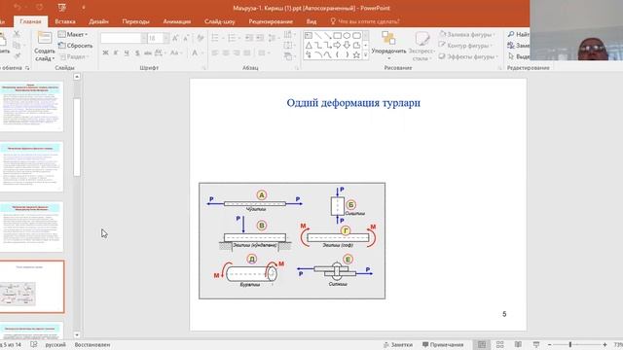Click Найти find button

518,35
